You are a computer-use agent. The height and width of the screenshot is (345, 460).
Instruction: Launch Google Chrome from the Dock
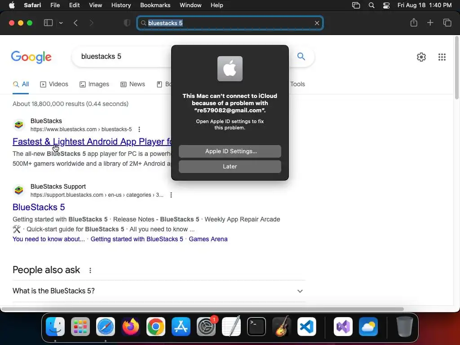156,327
